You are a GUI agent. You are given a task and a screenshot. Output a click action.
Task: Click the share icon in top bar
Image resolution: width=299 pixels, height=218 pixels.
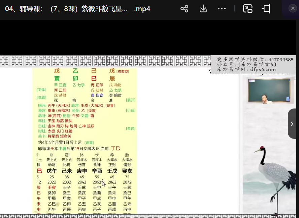click(x=184, y=9)
